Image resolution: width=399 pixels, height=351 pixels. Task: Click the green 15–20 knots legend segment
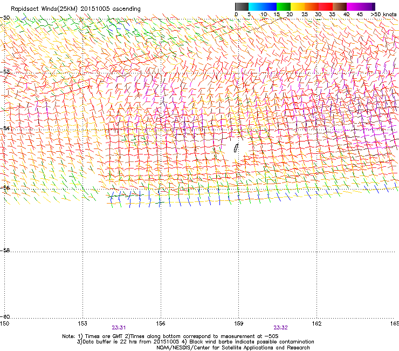click(284, 6)
